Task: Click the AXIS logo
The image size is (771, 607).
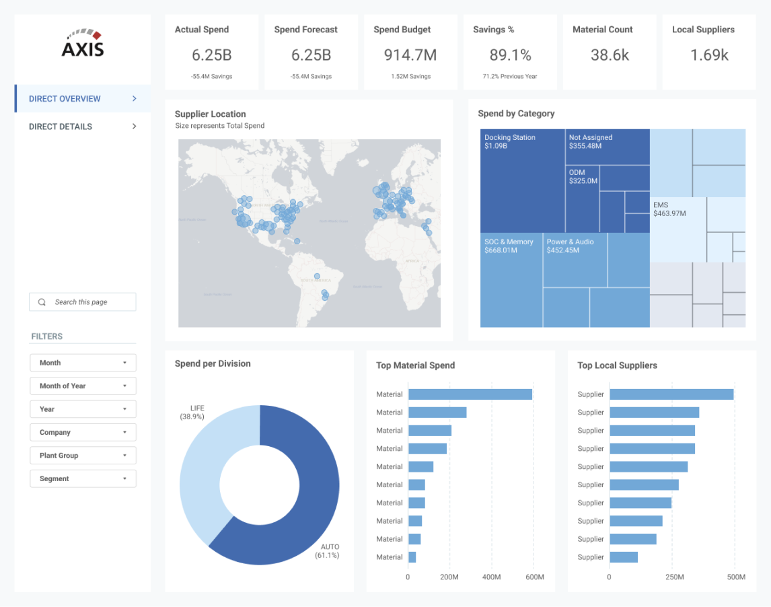Action: [x=83, y=43]
